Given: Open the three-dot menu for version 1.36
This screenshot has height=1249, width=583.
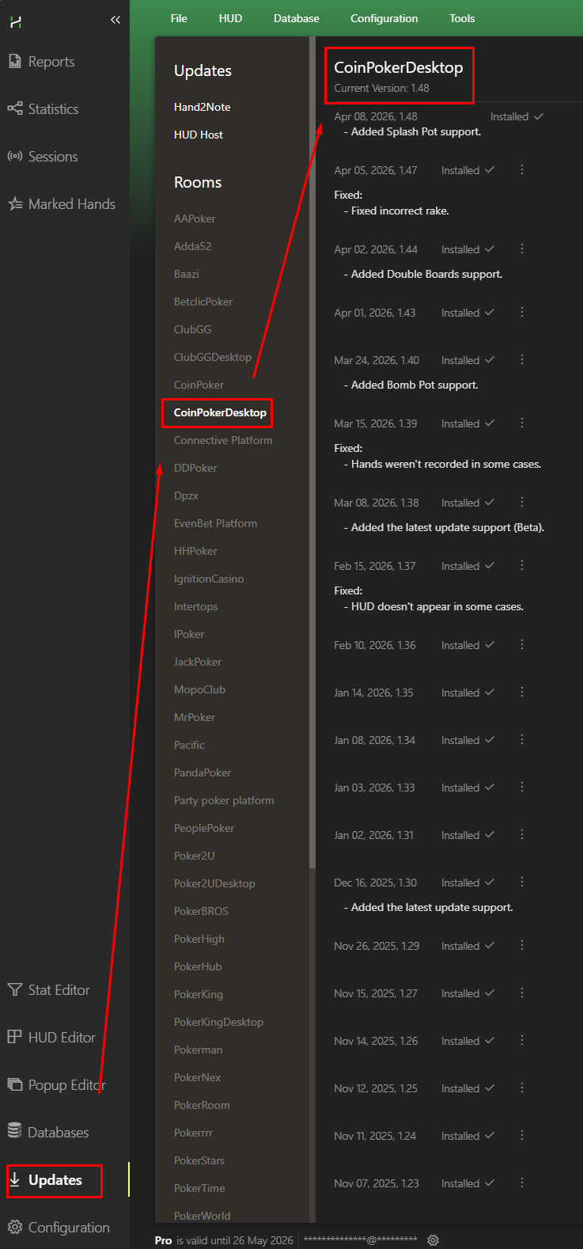Looking at the screenshot, I should point(522,645).
